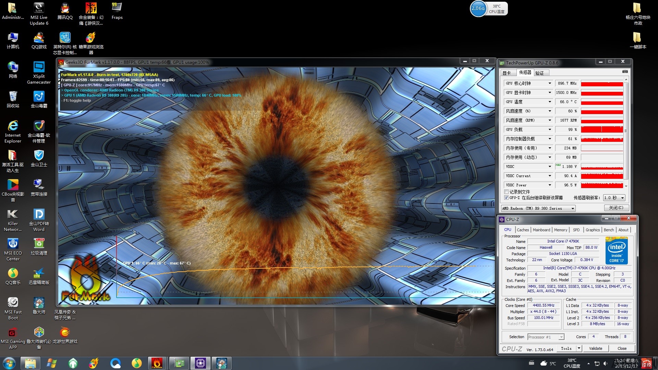Screen dimensions: 658x370
Task: Launch Internet Explorer from desktop
Action: point(13,132)
